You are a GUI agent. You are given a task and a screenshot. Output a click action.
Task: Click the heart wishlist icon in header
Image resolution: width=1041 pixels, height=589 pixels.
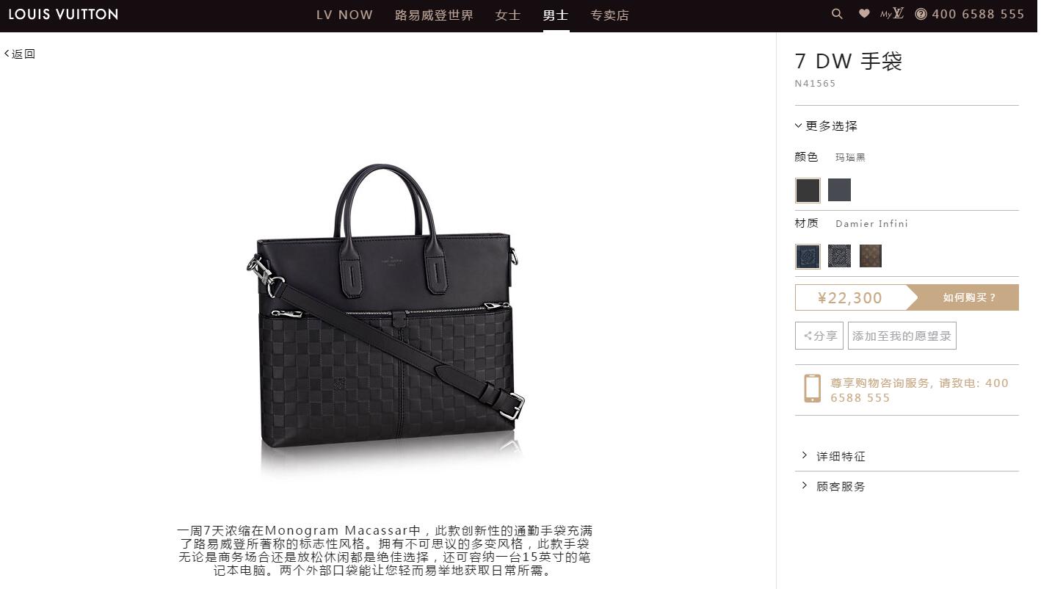coord(864,14)
